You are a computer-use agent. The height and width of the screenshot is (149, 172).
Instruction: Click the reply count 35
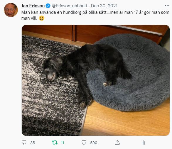33,143
